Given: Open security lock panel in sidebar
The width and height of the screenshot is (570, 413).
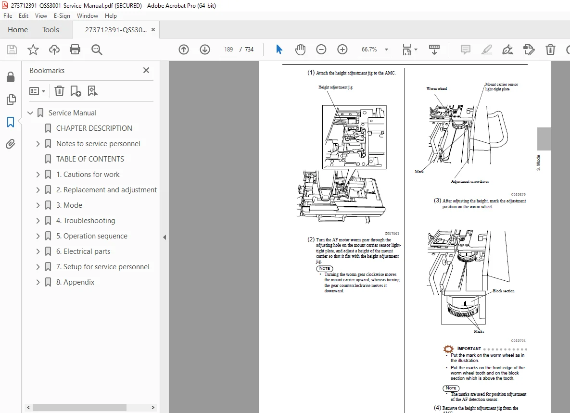Looking at the screenshot, I should pyautogui.click(x=11, y=76).
